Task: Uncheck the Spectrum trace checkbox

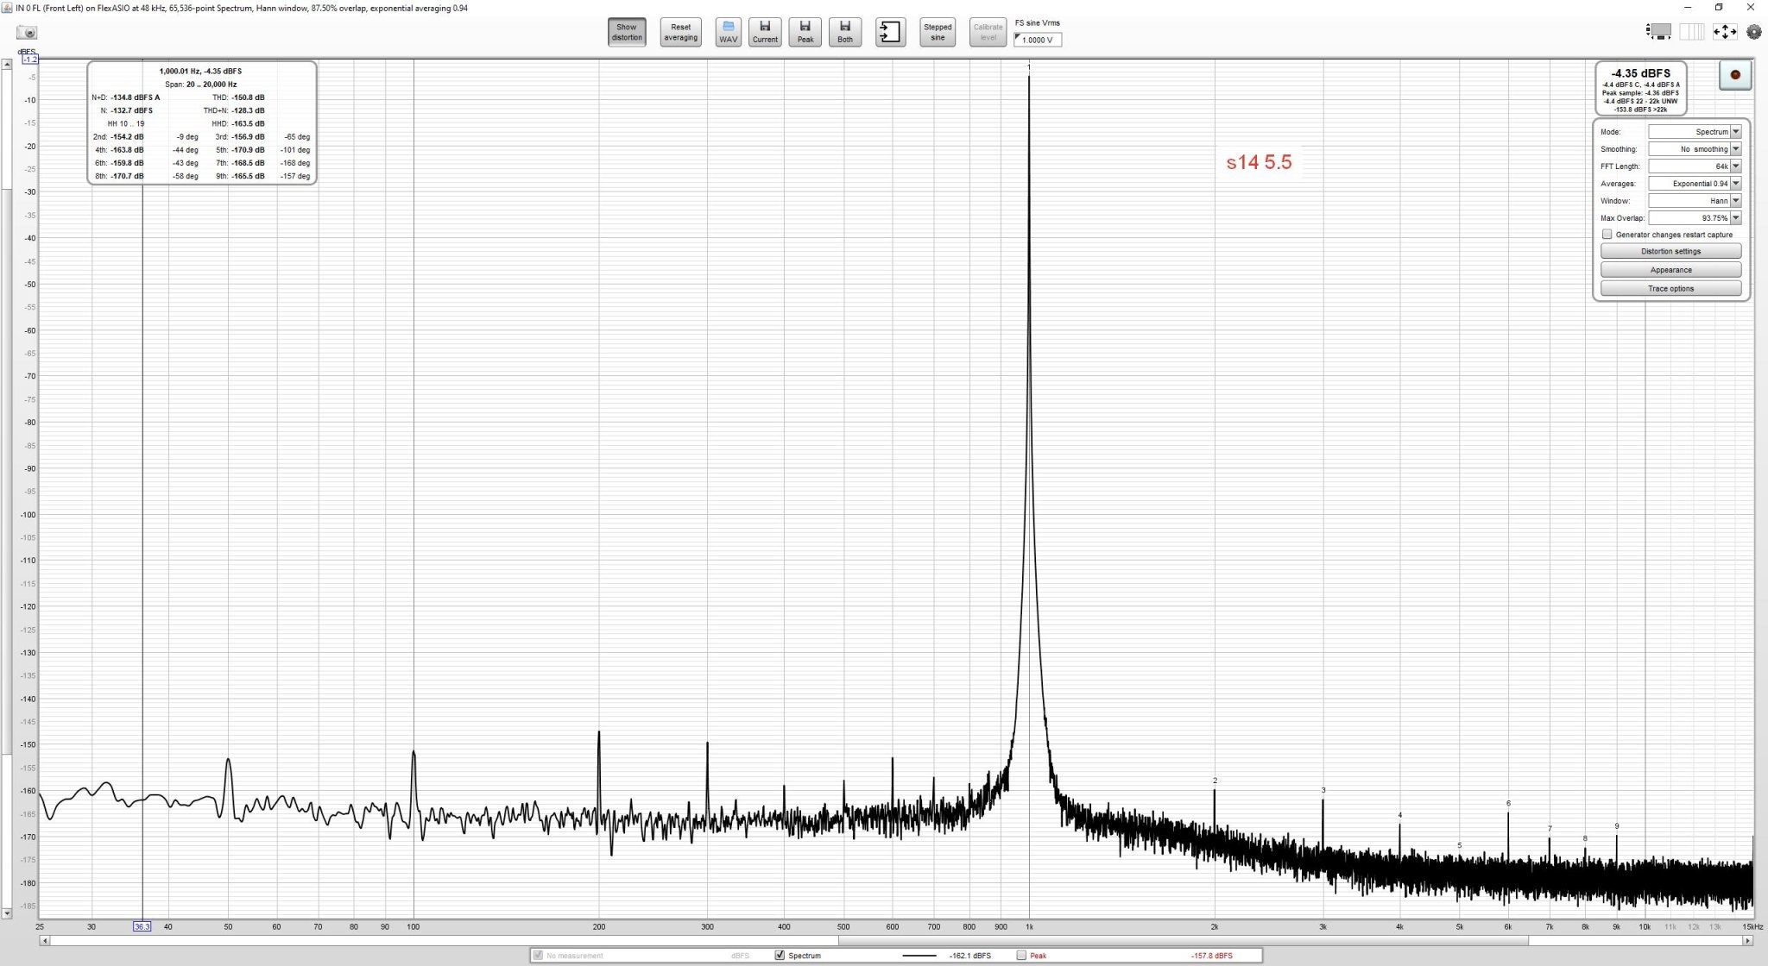Action: (780, 956)
